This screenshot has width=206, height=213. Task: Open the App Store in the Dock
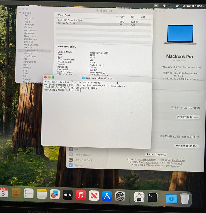107,196
